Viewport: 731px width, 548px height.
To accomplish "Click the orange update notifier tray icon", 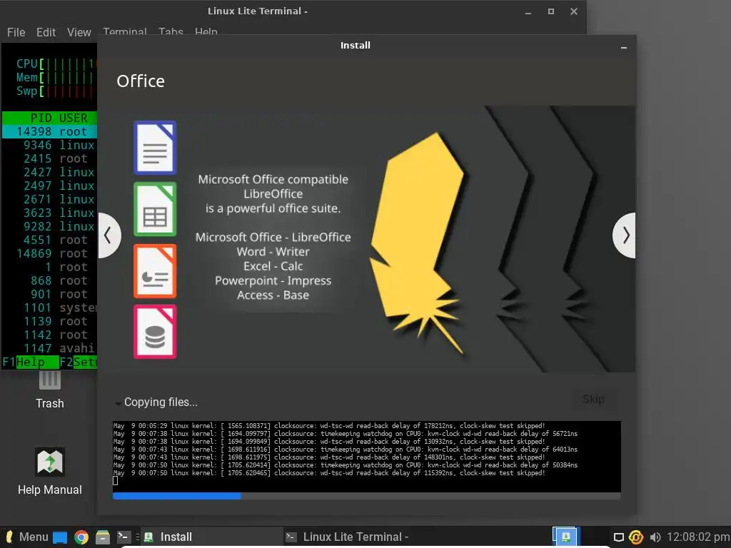I will point(636,537).
